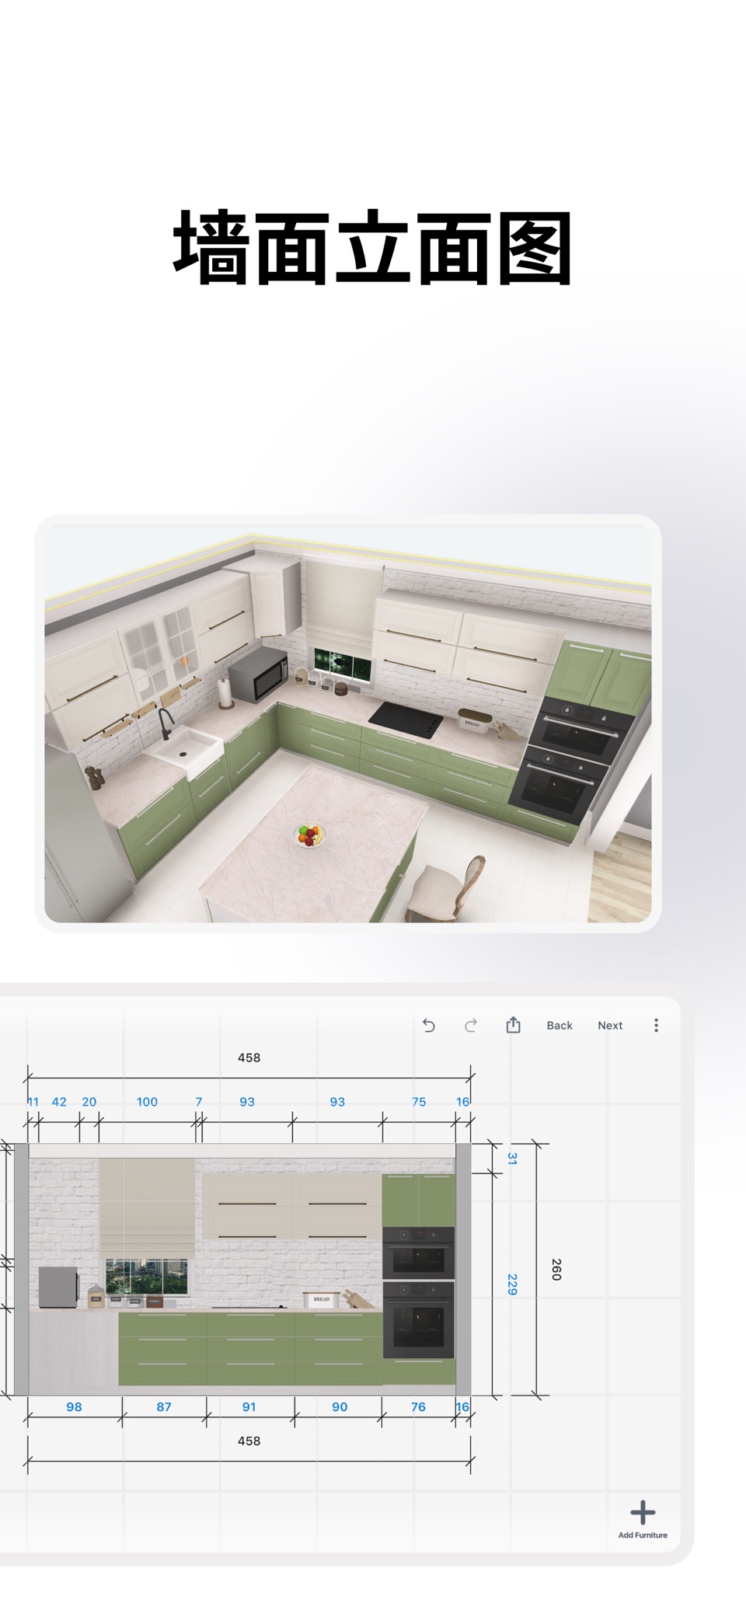This screenshot has width=746, height=1617.
Task: Select the 76 bottom dimension value
Action: pos(418,1406)
